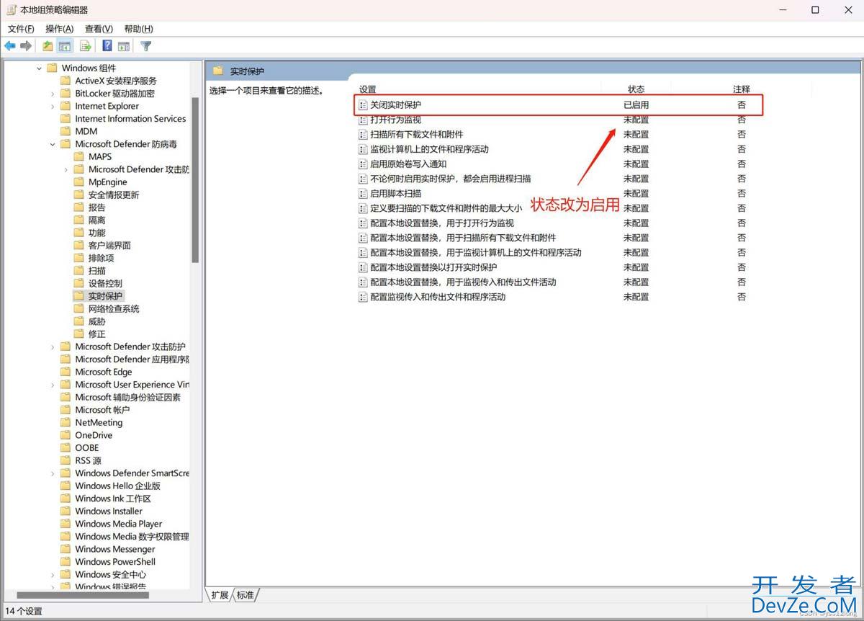This screenshot has width=864, height=621.
Task: Click the folder icon beside MDM
Action: (66, 131)
